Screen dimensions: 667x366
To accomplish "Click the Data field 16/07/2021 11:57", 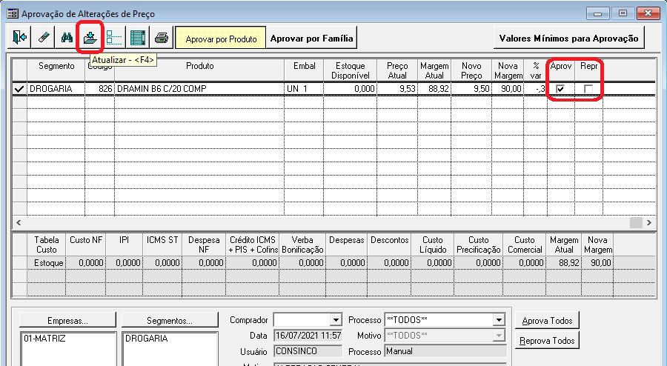I will tap(308, 336).
